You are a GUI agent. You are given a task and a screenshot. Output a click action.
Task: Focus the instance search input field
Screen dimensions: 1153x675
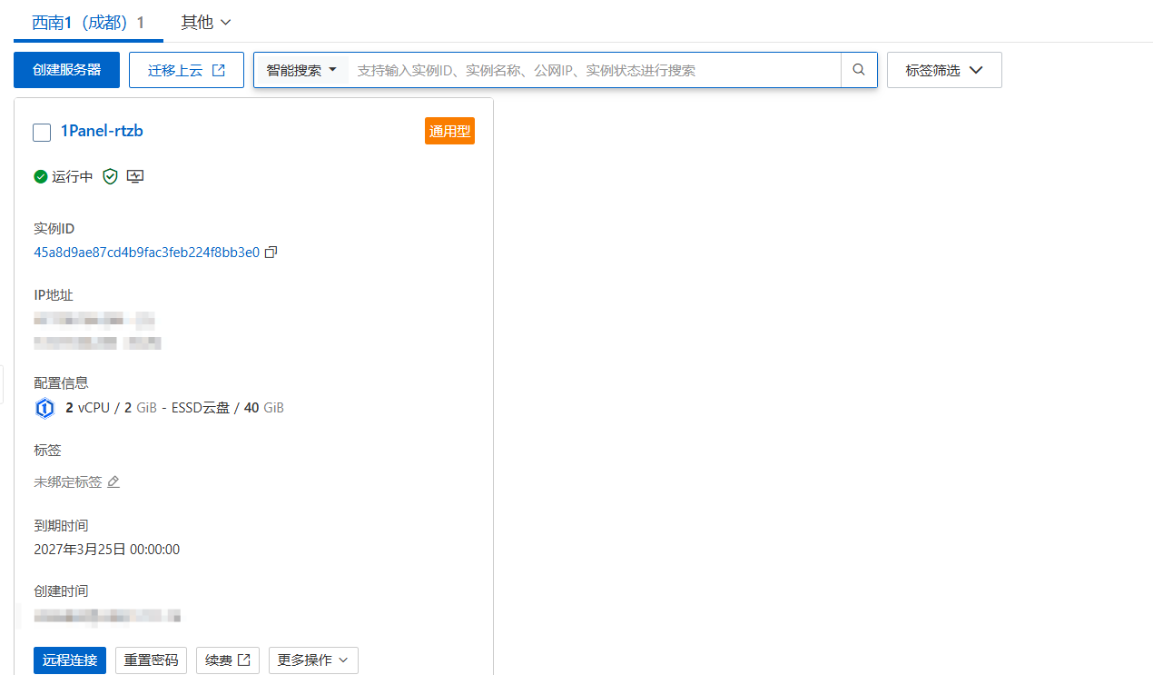point(595,70)
